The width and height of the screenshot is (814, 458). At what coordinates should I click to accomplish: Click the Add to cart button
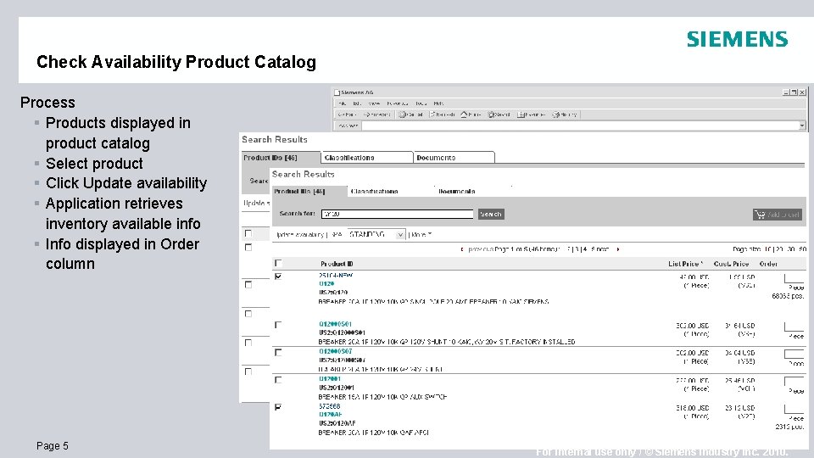[778, 215]
